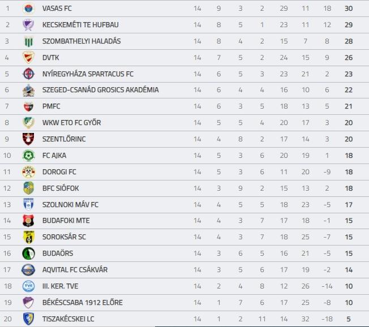
Task: Click the Nyíregyháza Spartacus FC crest
Action: (28, 74)
